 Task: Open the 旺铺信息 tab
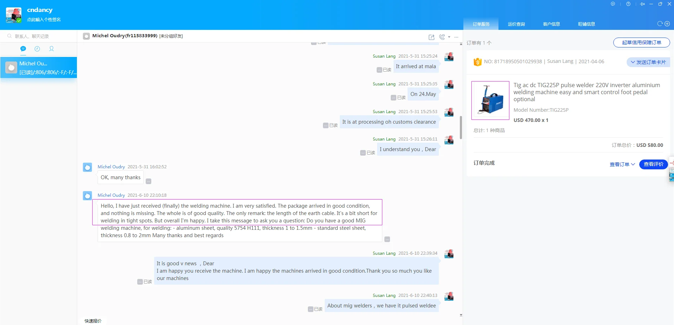(586, 24)
